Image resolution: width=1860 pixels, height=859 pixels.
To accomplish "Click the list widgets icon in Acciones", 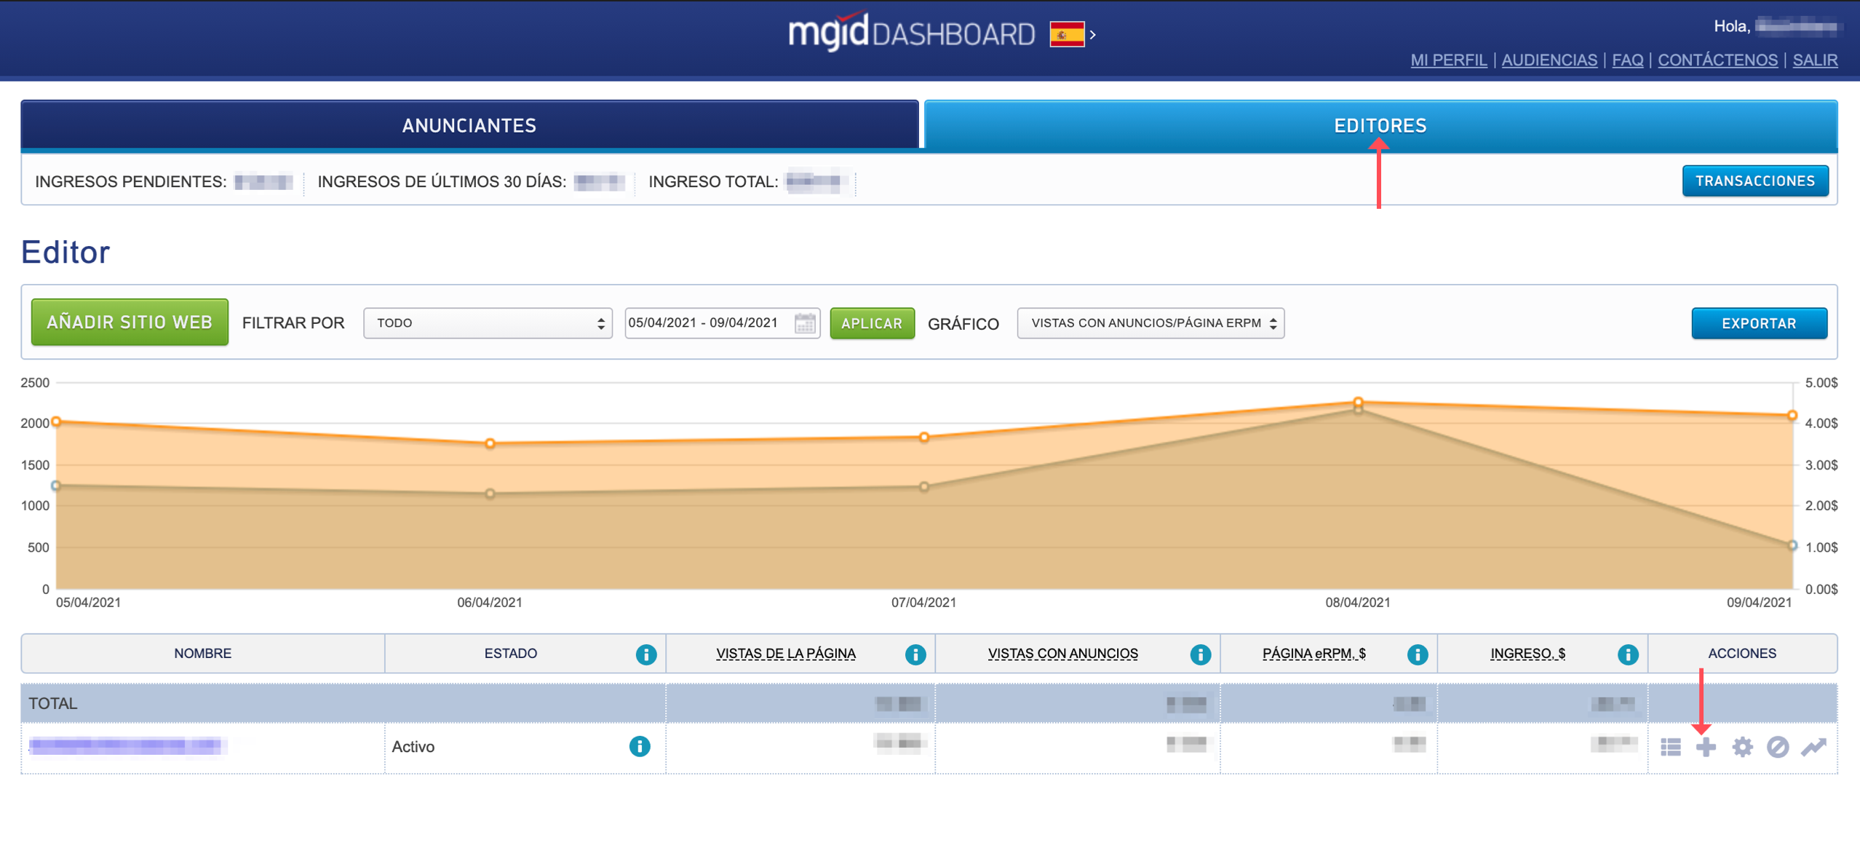I will tap(1670, 747).
